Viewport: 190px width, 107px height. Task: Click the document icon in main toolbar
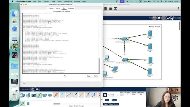[x=105, y=9]
